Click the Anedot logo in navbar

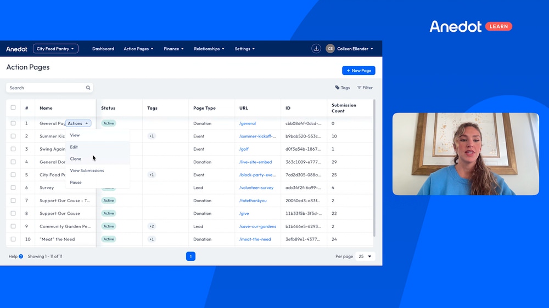16,49
